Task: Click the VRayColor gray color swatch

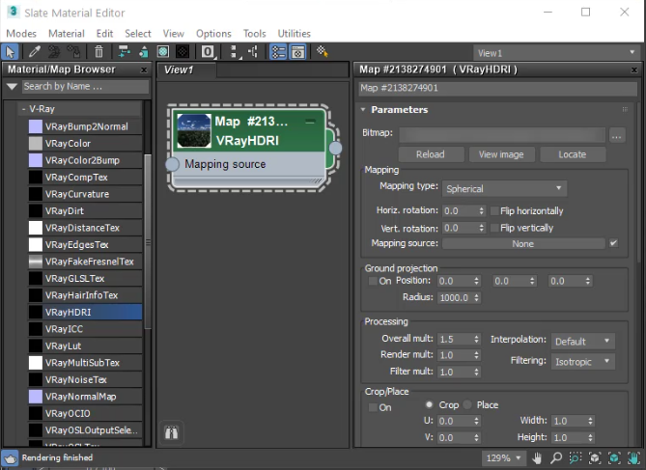Action: (36, 144)
